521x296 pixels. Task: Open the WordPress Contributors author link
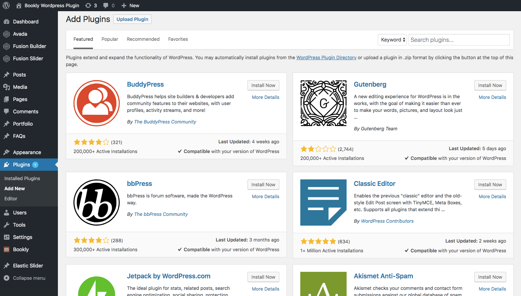click(387, 221)
